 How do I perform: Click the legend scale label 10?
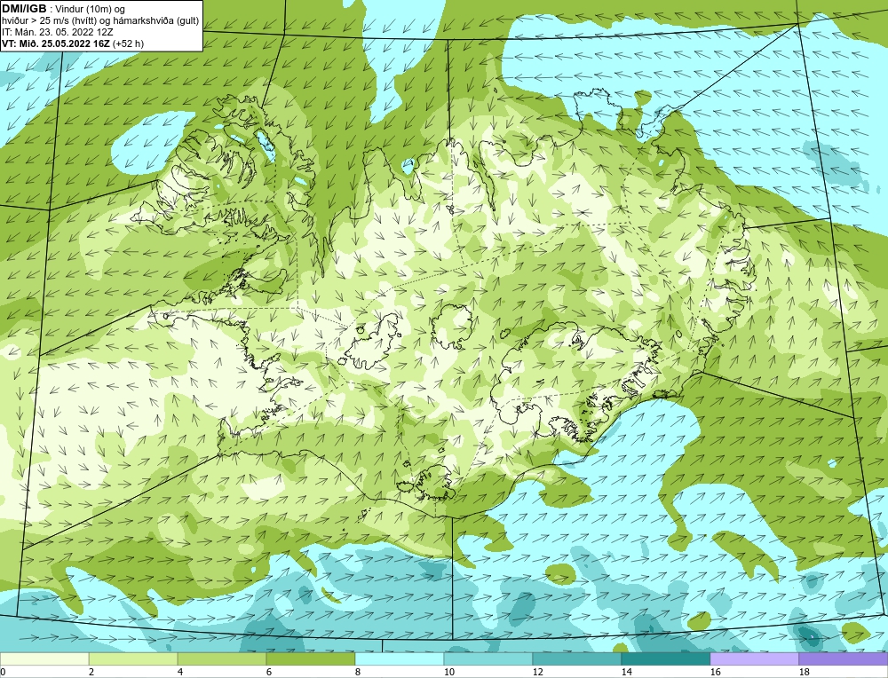point(448,672)
